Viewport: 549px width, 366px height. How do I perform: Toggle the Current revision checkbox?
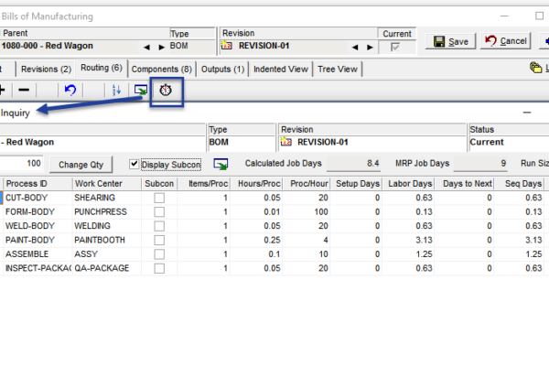click(x=395, y=47)
